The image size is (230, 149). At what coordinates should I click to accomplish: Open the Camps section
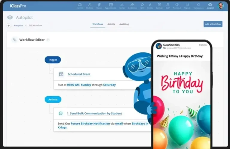pyautogui.click(x=122, y=6)
